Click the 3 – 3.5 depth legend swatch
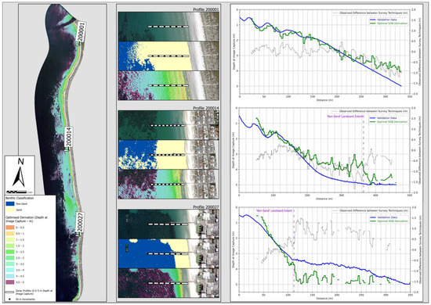The height and width of the screenshot is (305, 431). coord(10,264)
